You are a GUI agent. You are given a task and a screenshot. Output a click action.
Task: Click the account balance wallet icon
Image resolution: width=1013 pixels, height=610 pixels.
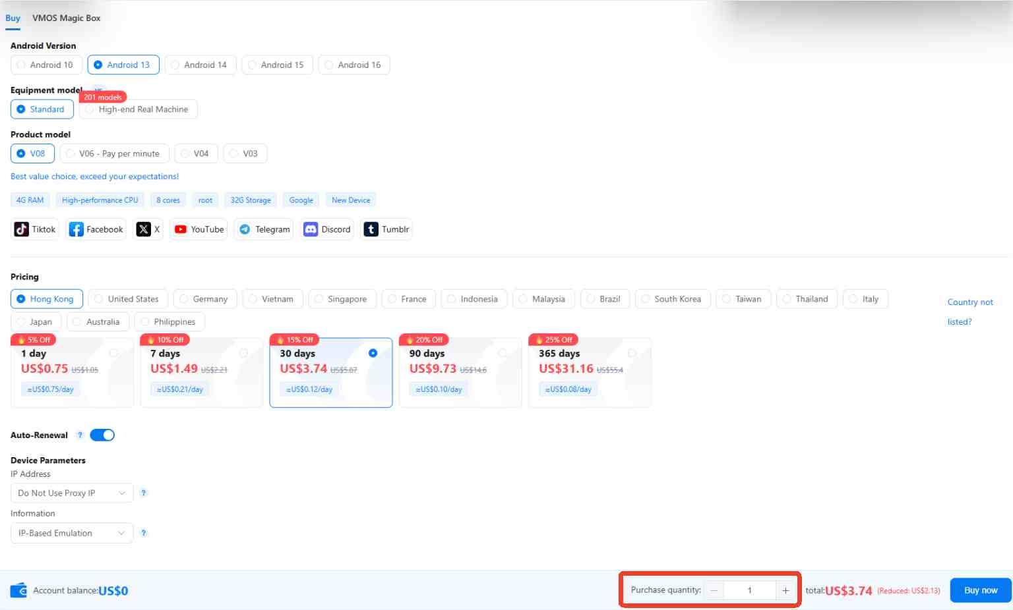pos(18,590)
